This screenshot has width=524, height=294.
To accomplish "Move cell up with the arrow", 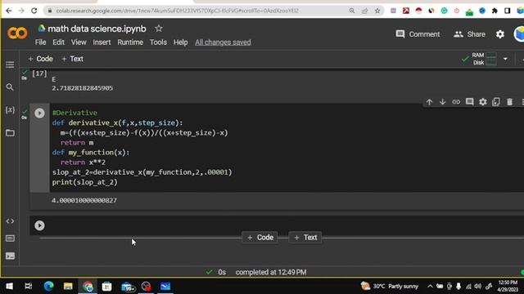I will (x=429, y=102).
